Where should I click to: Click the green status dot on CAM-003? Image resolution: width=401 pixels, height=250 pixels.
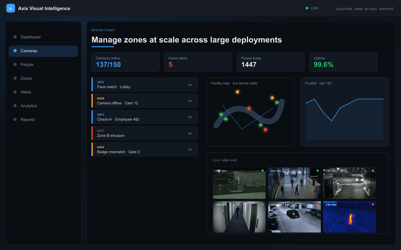tap(373, 171)
